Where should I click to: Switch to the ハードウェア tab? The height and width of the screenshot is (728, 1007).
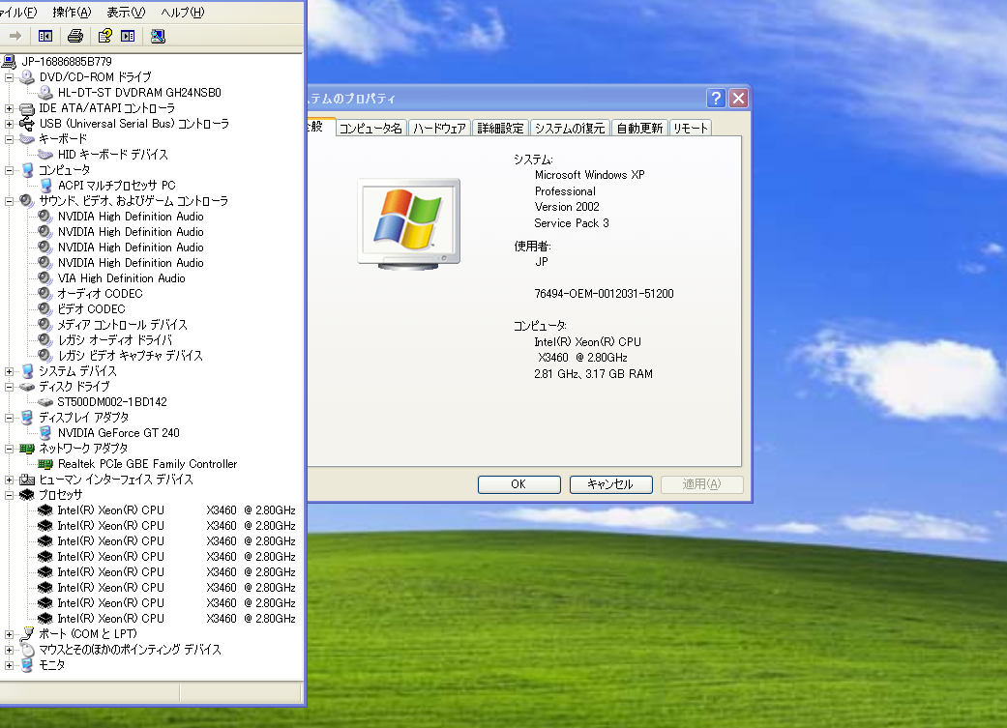click(439, 128)
